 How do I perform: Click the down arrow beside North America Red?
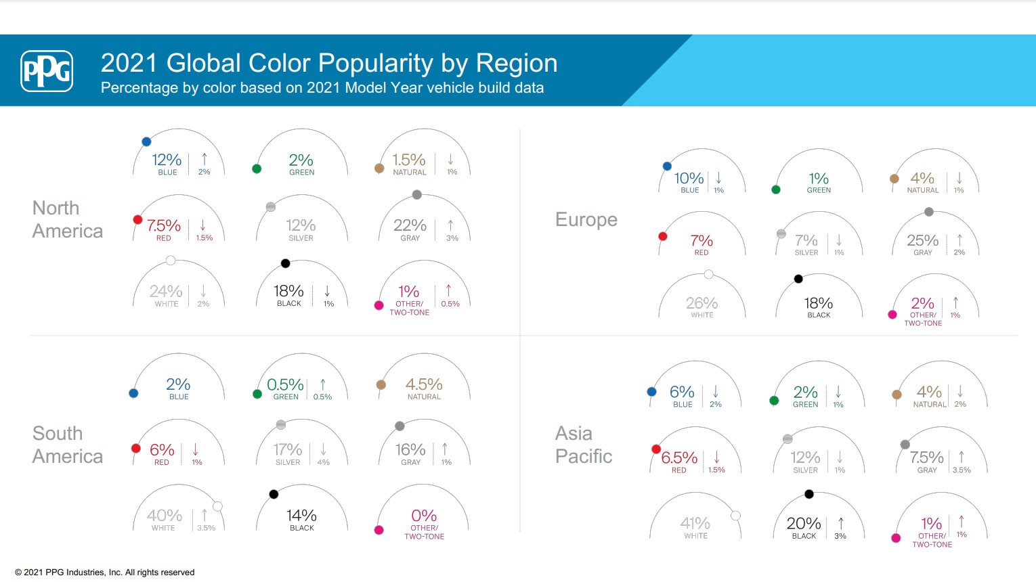pos(202,225)
